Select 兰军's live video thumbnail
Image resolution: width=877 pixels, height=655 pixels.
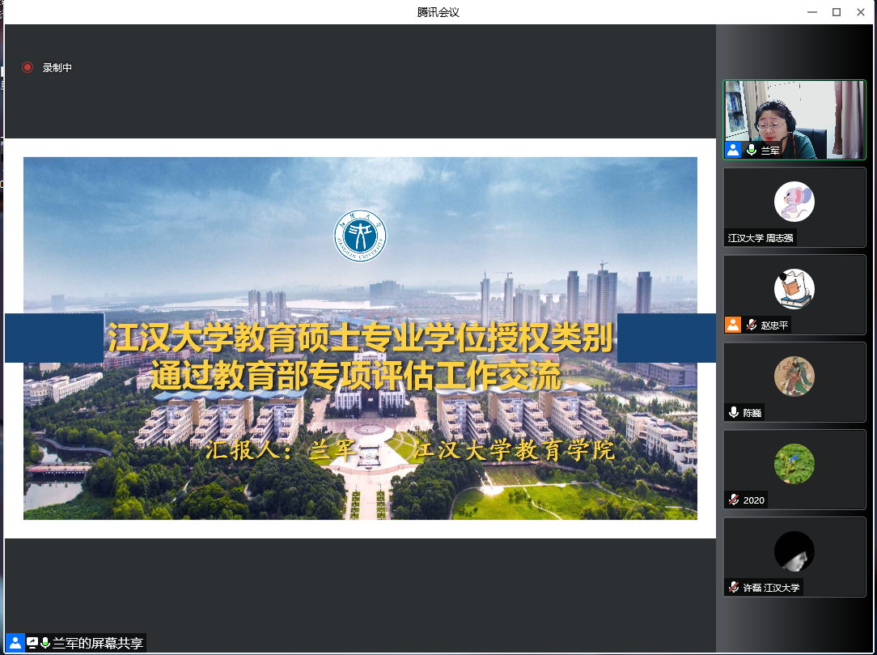[x=794, y=119]
